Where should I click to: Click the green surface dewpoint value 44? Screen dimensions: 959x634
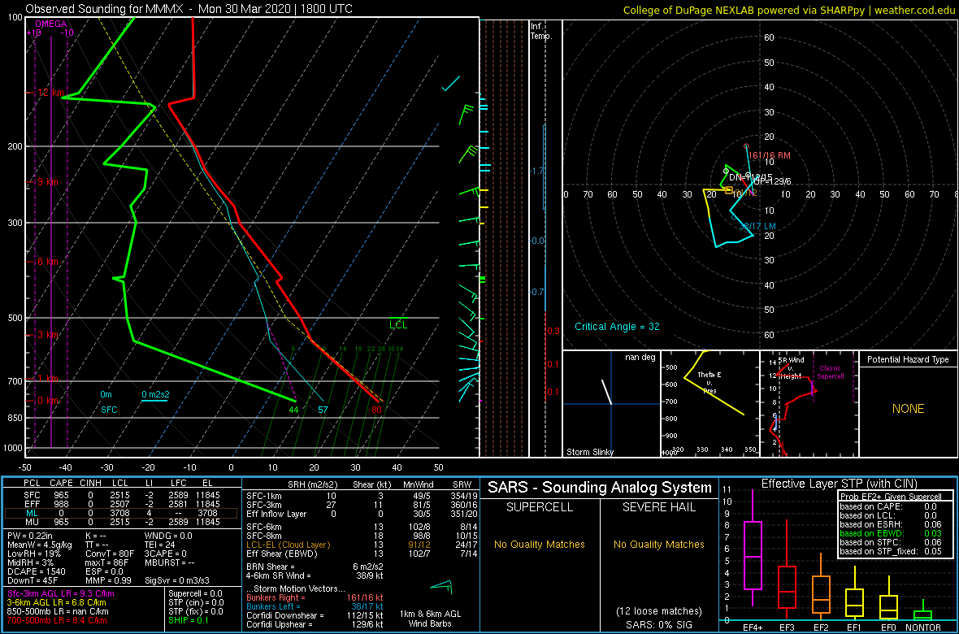point(293,410)
